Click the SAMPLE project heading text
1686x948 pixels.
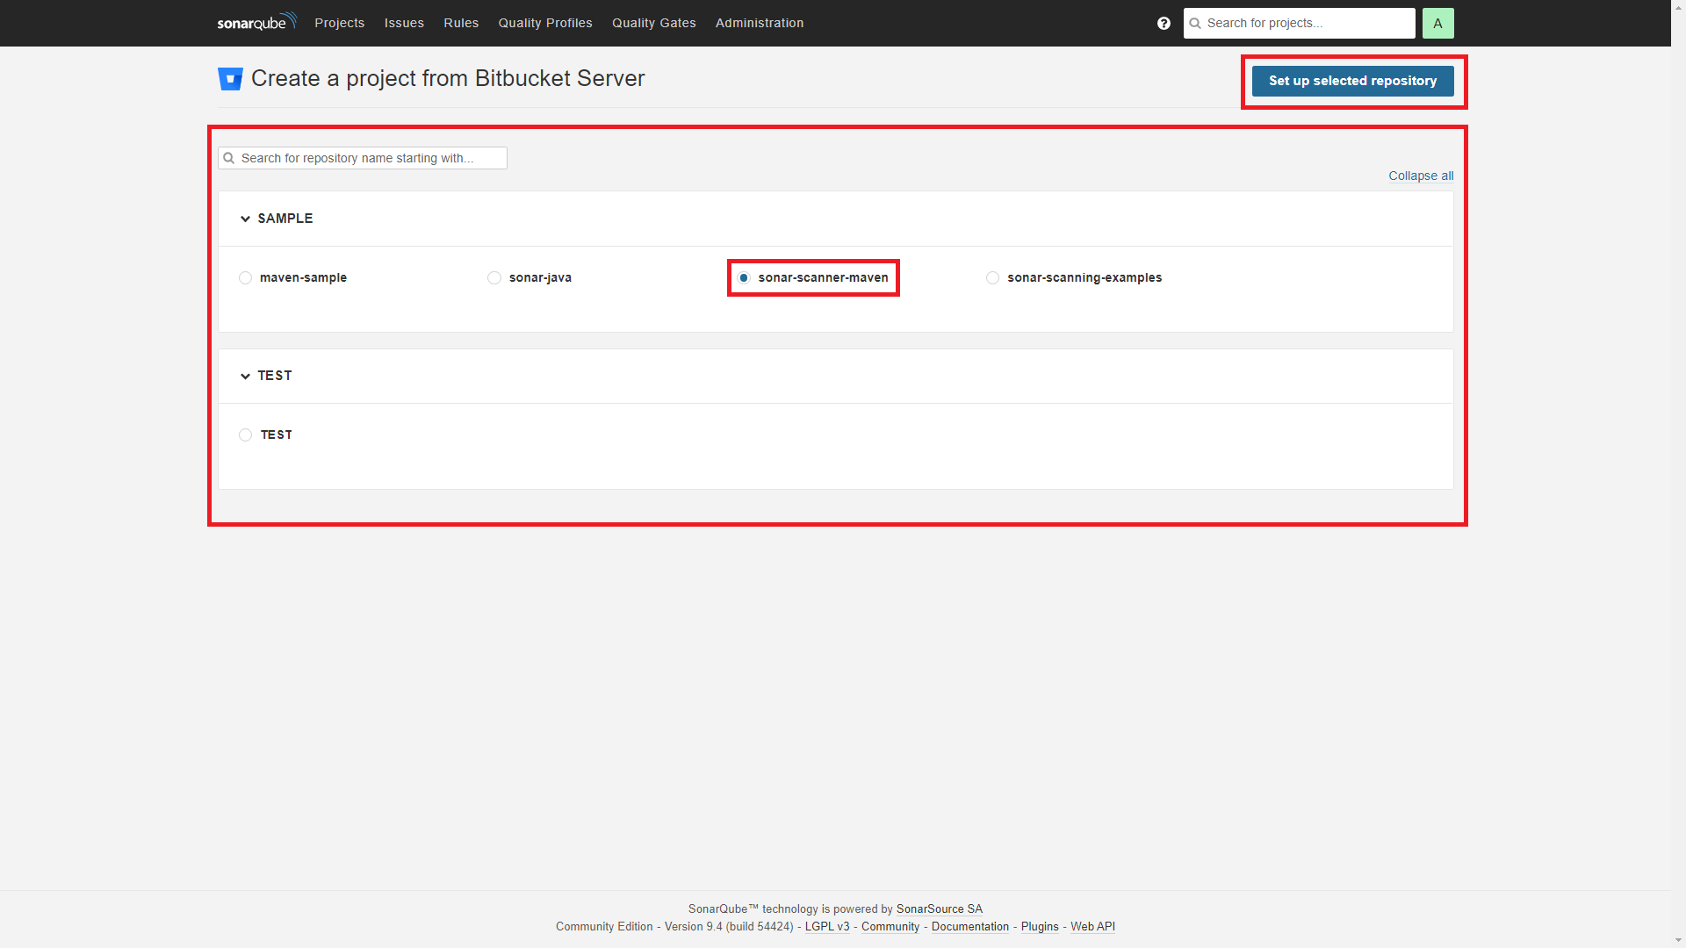pos(285,219)
